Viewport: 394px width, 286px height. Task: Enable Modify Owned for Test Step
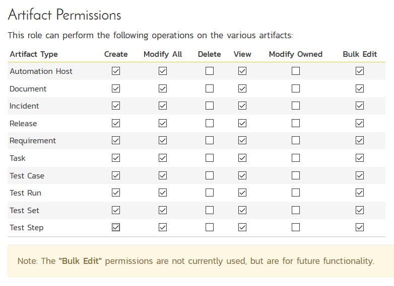[296, 227]
